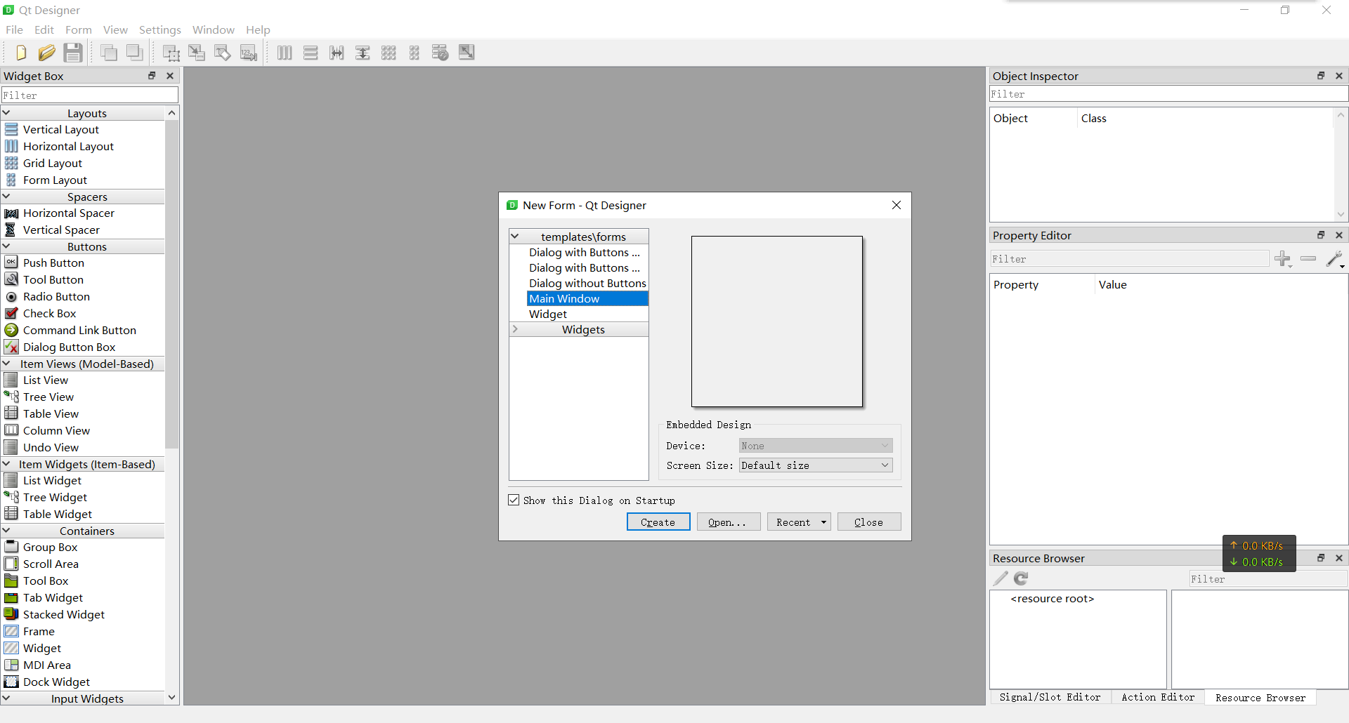Viewport: 1349px width, 723px height.
Task: Click the reload icon in Resource Browser
Action: [1021, 578]
